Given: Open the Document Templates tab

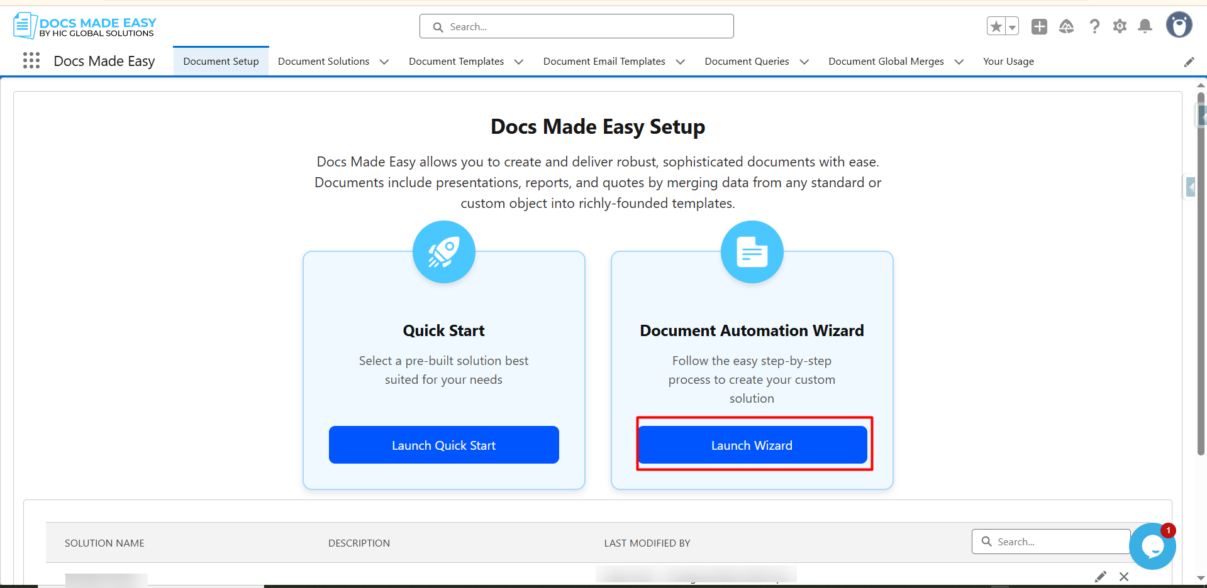Looking at the screenshot, I should [456, 61].
